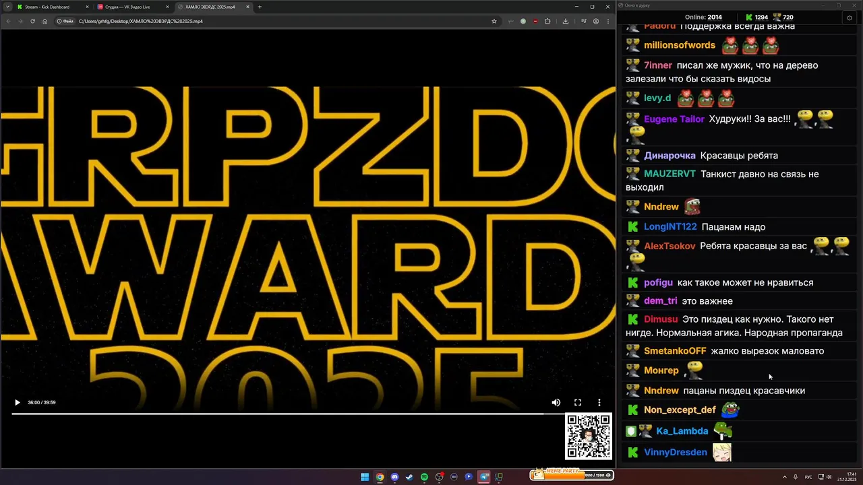Close the VK Видео Live tab
The height and width of the screenshot is (485, 863).
(167, 7)
